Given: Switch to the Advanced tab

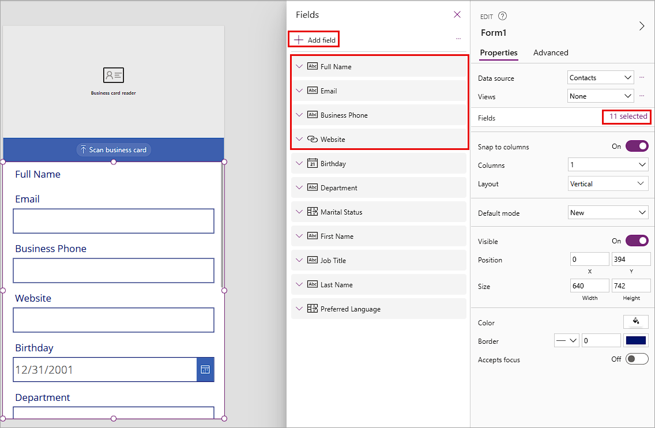Looking at the screenshot, I should point(551,52).
